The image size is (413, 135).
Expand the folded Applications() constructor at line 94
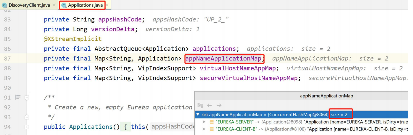[27, 127]
